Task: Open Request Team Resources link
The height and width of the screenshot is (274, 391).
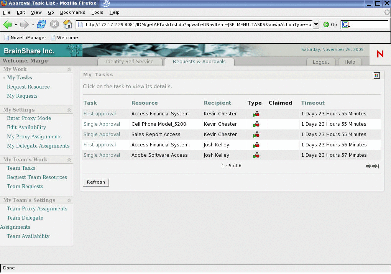Action: point(37,177)
